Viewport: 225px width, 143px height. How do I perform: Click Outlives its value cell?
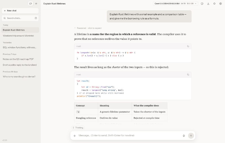[x=115, y=118]
